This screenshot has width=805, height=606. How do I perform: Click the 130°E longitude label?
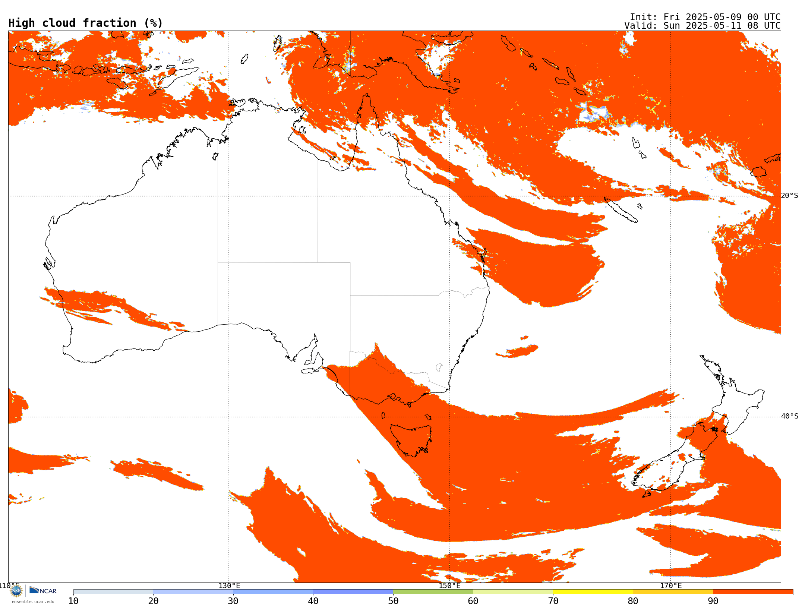pos(229,586)
